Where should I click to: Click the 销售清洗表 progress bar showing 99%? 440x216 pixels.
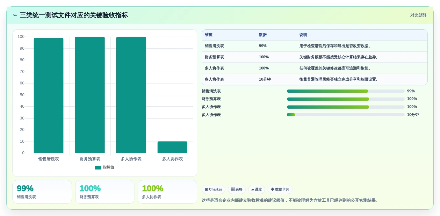(x=346, y=91)
